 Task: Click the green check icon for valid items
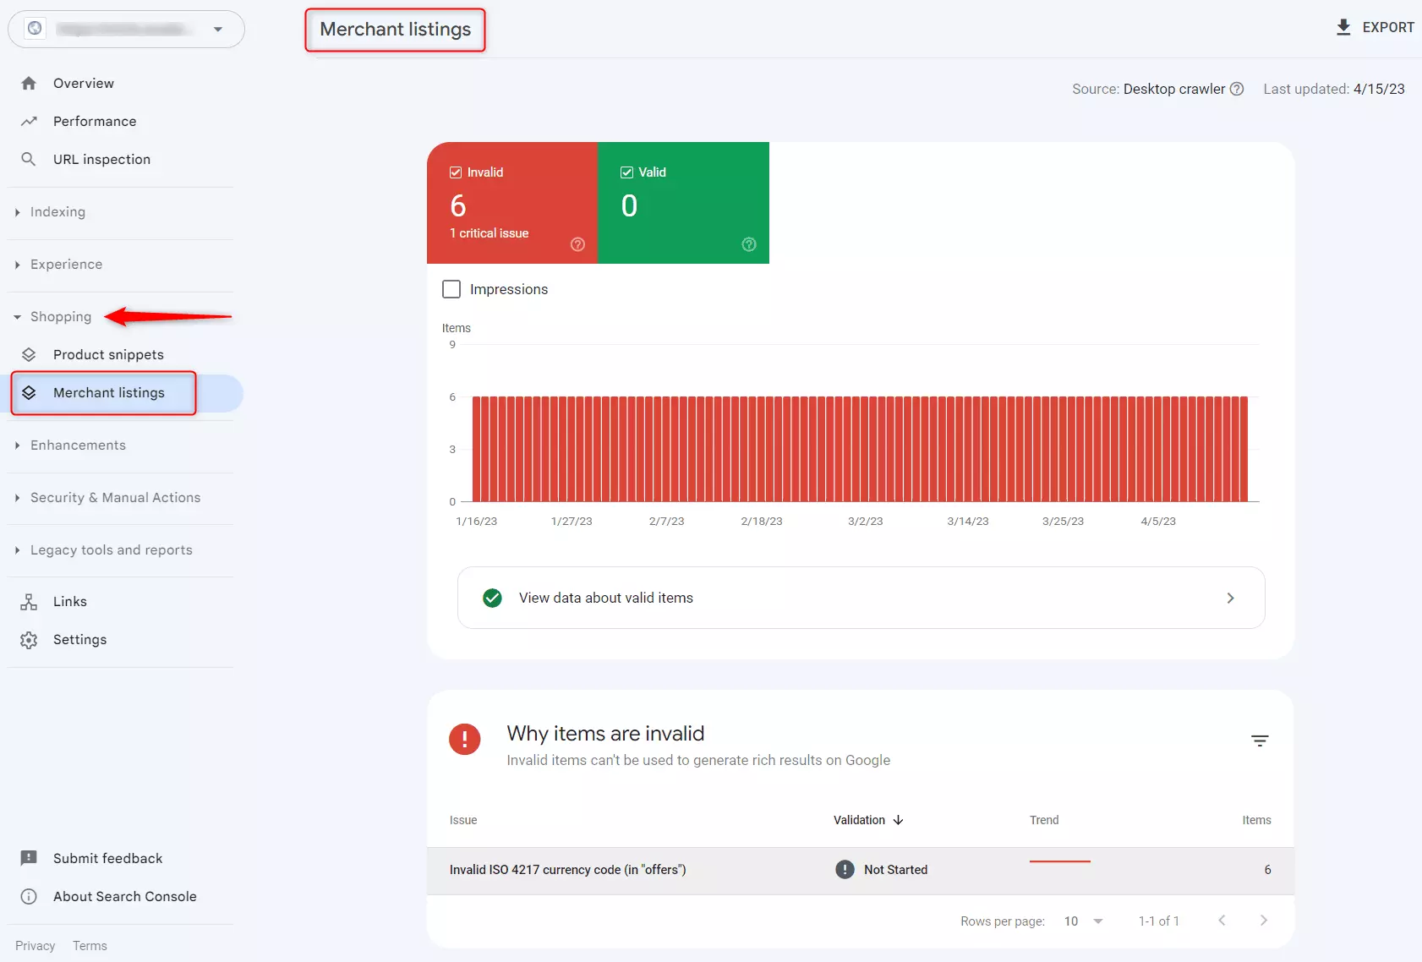click(492, 598)
